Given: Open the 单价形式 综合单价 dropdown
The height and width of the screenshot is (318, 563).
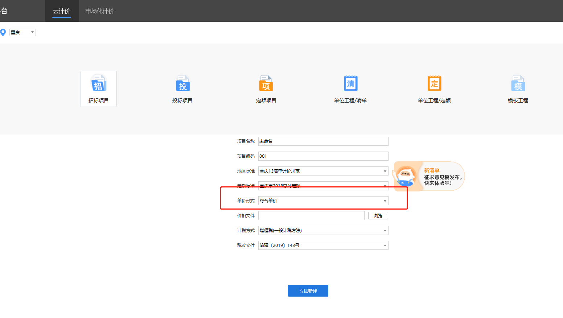Looking at the screenshot, I should pyautogui.click(x=323, y=201).
